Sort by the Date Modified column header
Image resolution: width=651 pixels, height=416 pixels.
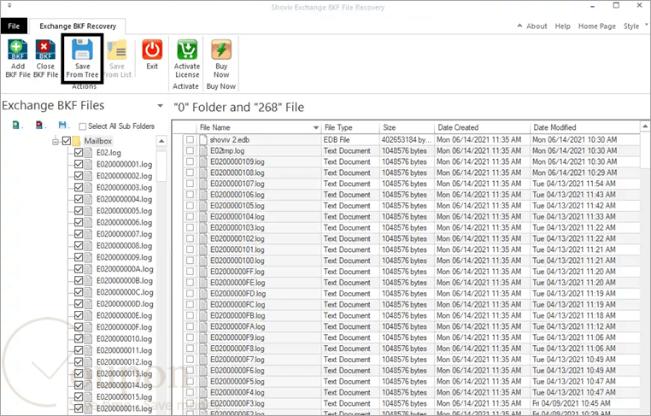click(x=585, y=127)
